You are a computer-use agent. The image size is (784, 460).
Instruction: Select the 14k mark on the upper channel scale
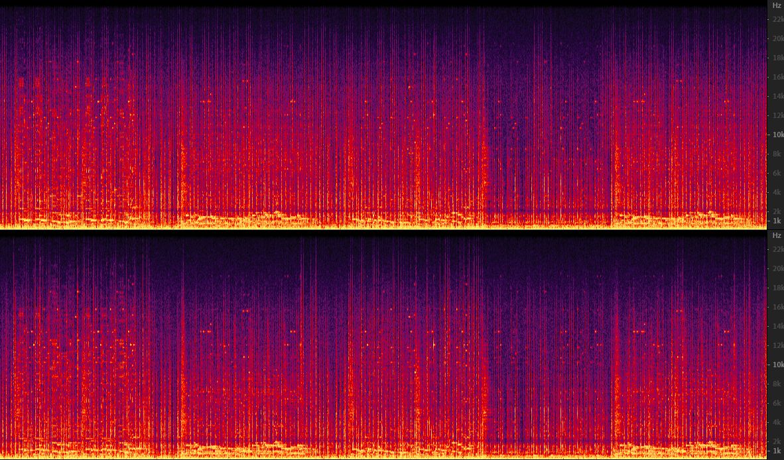(x=777, y=96)
